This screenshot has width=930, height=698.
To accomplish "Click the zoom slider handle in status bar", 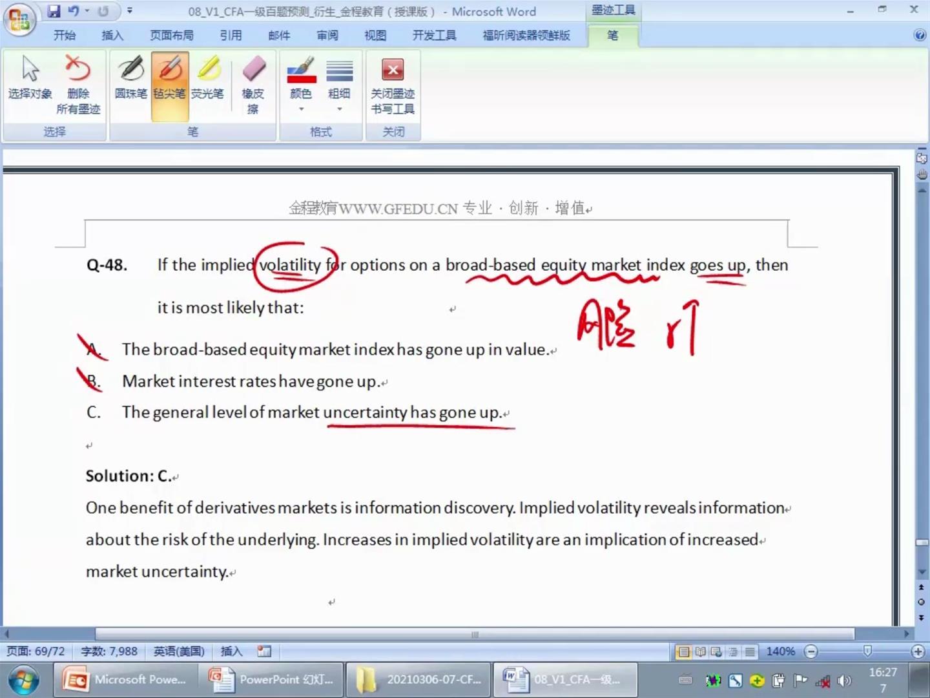I will pyautogui.click(x=867, y=651).
